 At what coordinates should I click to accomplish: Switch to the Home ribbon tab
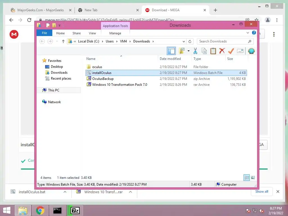(x=60, y=33)
